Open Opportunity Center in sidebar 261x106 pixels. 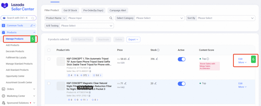pos(15,76)
